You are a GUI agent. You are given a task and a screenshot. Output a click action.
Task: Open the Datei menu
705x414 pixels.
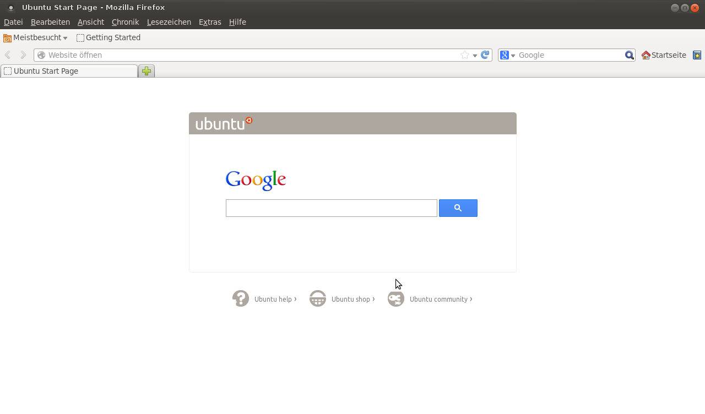[x=13, y=22]
